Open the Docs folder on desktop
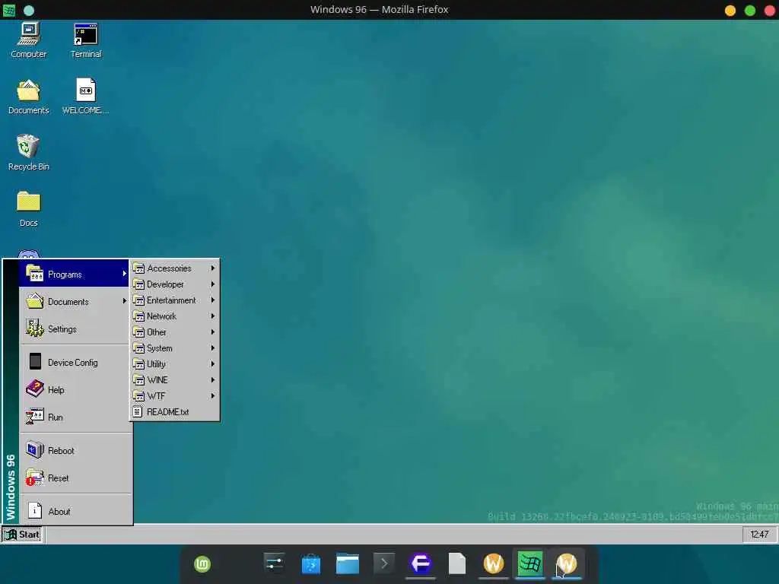The image size is (779, 584). [29, 210]
